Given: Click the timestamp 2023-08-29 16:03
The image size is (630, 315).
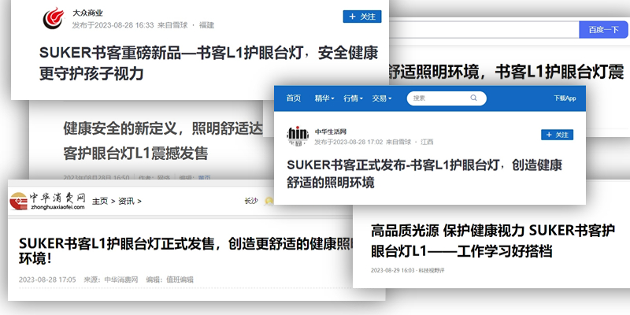Looking at the screenshot, I should pos(392,270).
